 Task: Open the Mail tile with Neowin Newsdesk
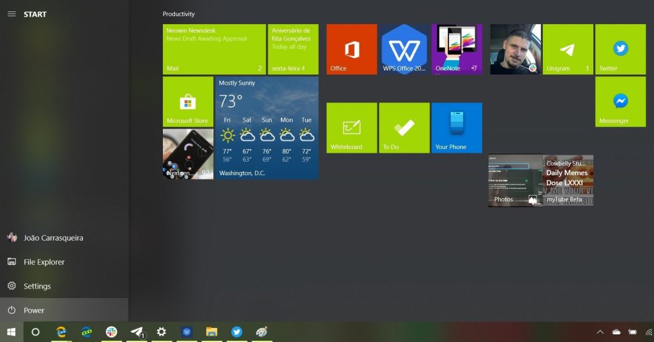click(x=214, y=50)
